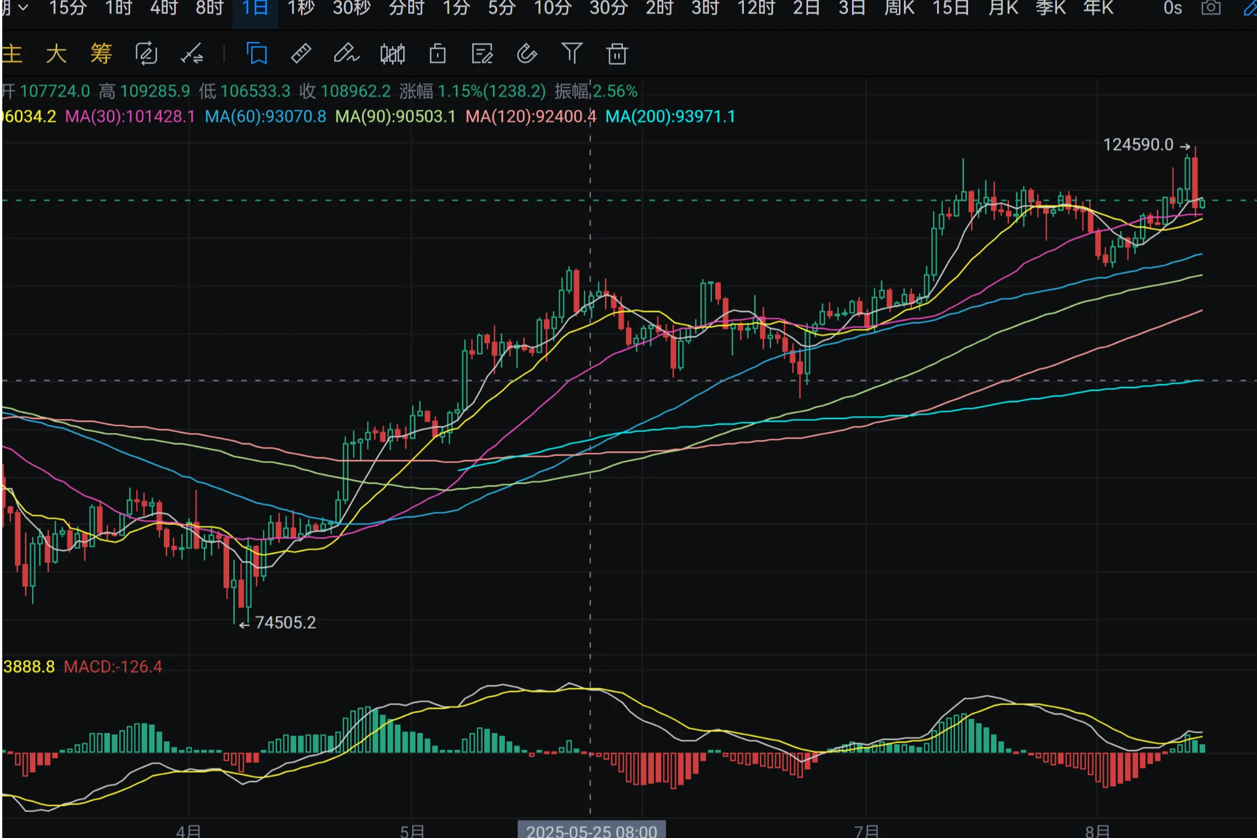Click the blue bookmark layers icon

tap(257, 54)
